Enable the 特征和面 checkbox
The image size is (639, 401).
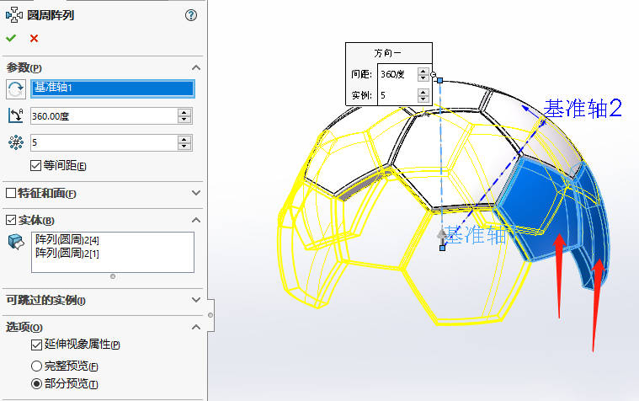pyautogui.click(x=11, y=193)
